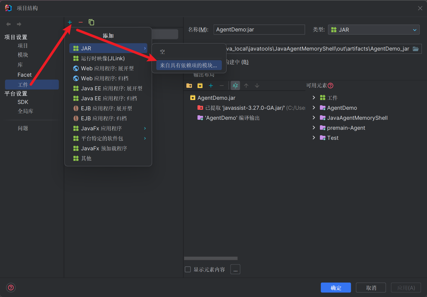
Task: Click the 应用(A) button
Action: click(406, 288)
